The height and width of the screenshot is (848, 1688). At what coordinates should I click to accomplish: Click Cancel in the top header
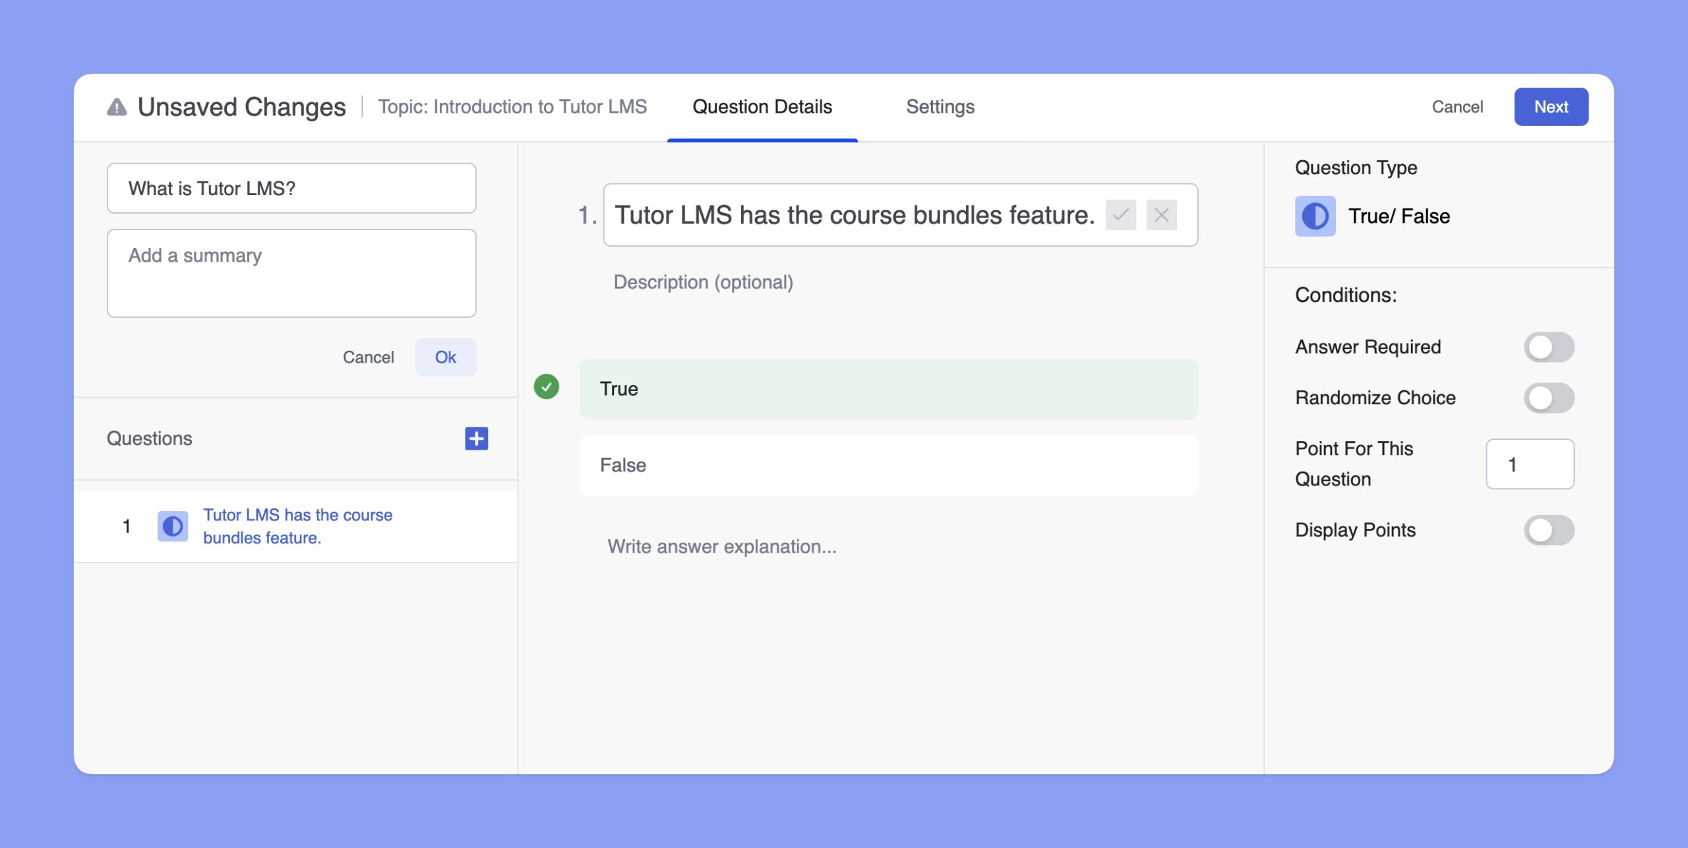pyautogui.click(x=1457, y=107)
